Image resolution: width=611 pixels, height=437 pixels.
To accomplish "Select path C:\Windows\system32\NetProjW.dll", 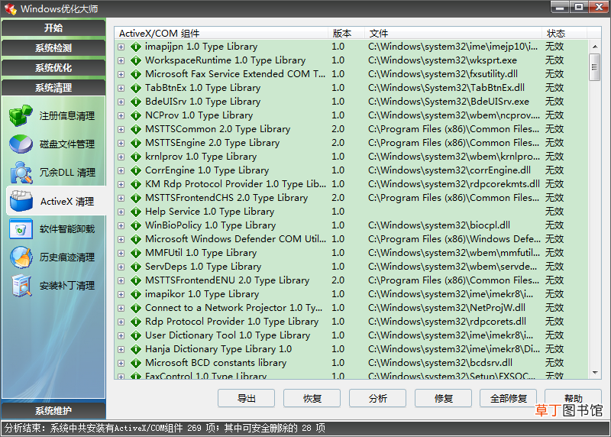I will (447, 308).
